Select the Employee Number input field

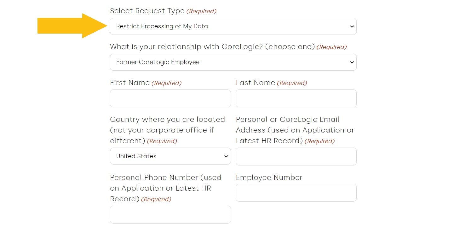[296, 192]
